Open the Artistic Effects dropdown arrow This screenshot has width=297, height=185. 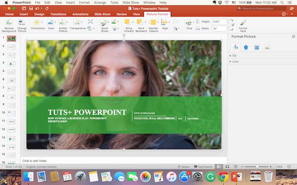(67, 22)
